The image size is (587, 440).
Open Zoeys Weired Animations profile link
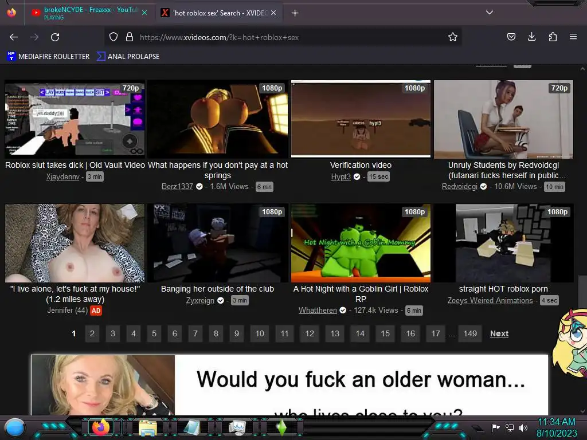coord(490,300)
